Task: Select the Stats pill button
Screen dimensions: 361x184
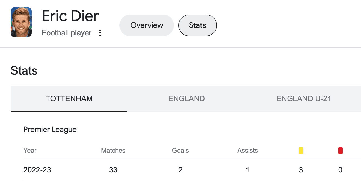Action: tap(198, 25)
